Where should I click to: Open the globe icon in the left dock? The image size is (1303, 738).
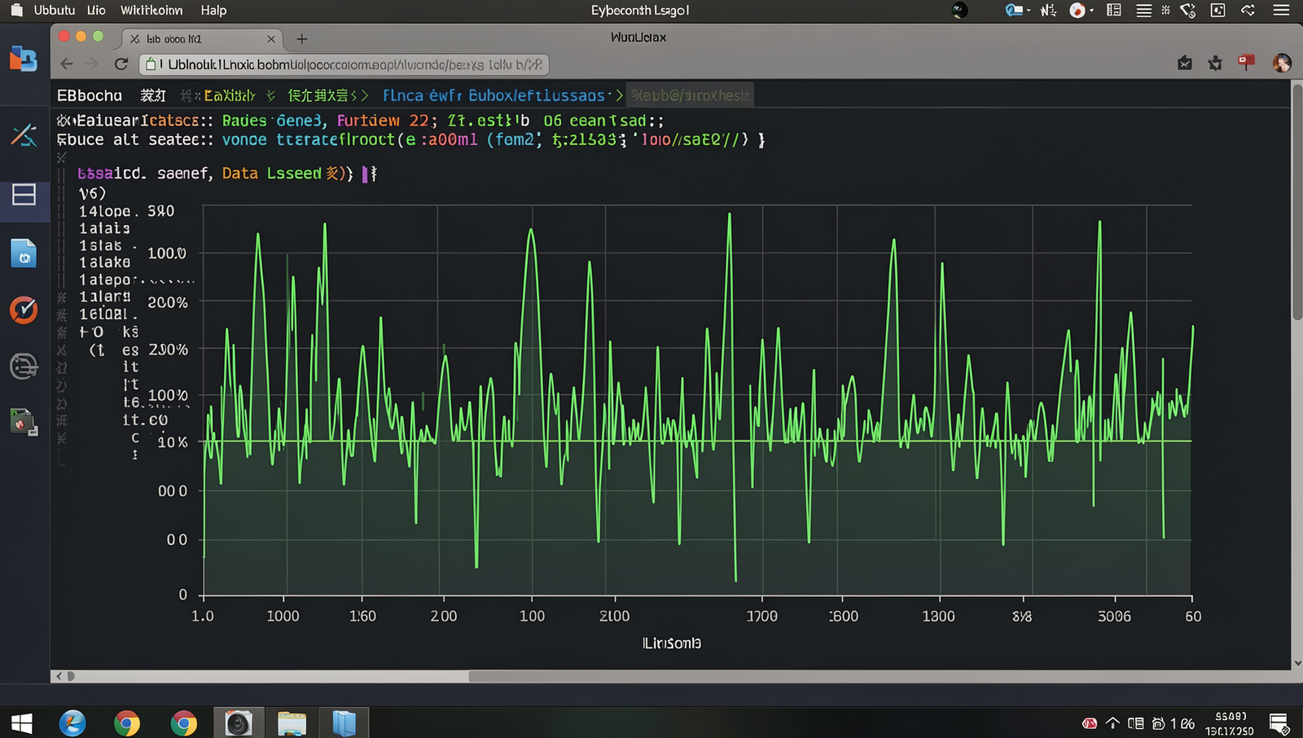[x=24, y=367]
